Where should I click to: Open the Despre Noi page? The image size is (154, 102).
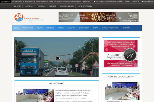[29, 6]
